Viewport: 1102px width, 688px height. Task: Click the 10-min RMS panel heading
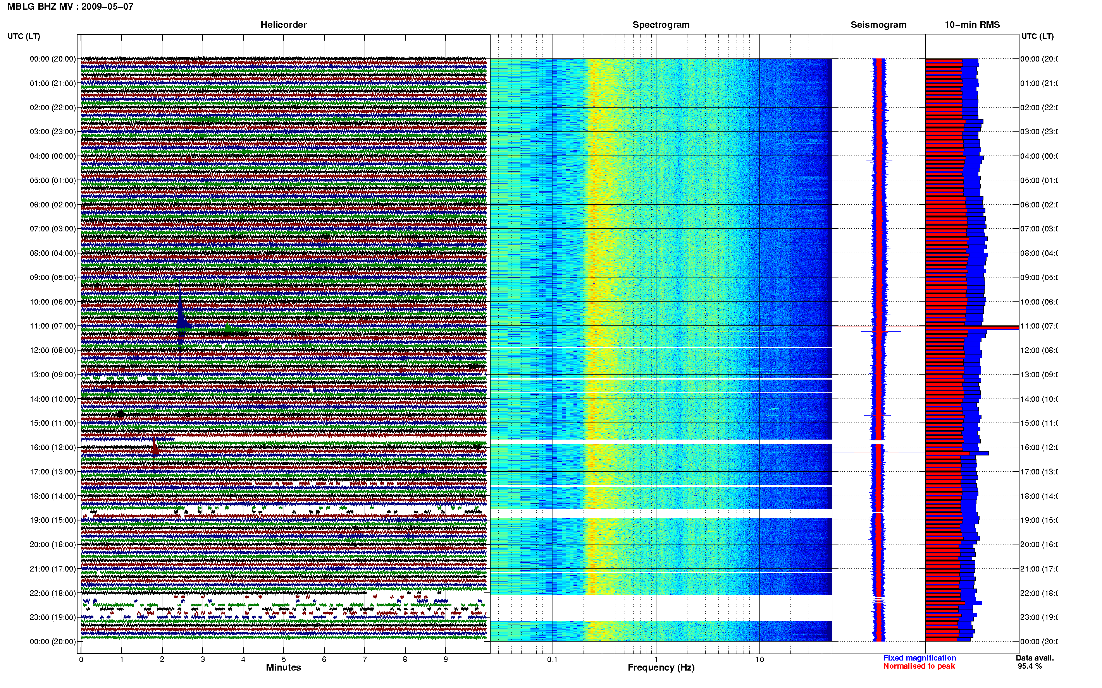(972, 25)
